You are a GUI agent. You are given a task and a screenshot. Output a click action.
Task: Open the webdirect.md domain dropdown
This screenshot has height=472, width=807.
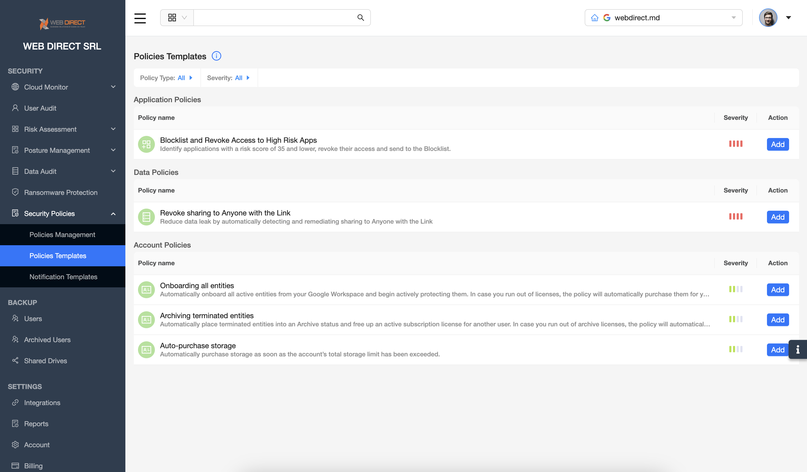click(x=733, y=18)
